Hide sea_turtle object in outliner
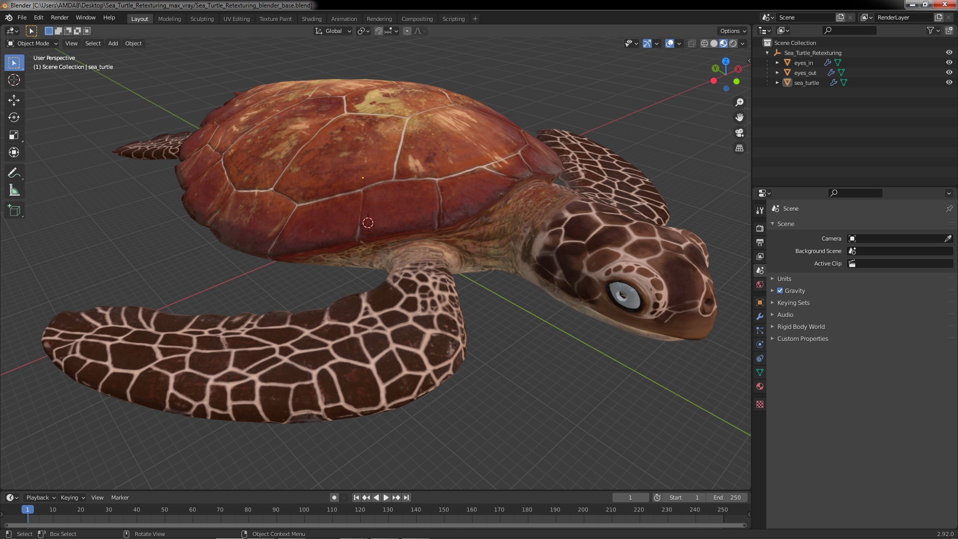Screen dimensions: 958x539 pos(949,82)
